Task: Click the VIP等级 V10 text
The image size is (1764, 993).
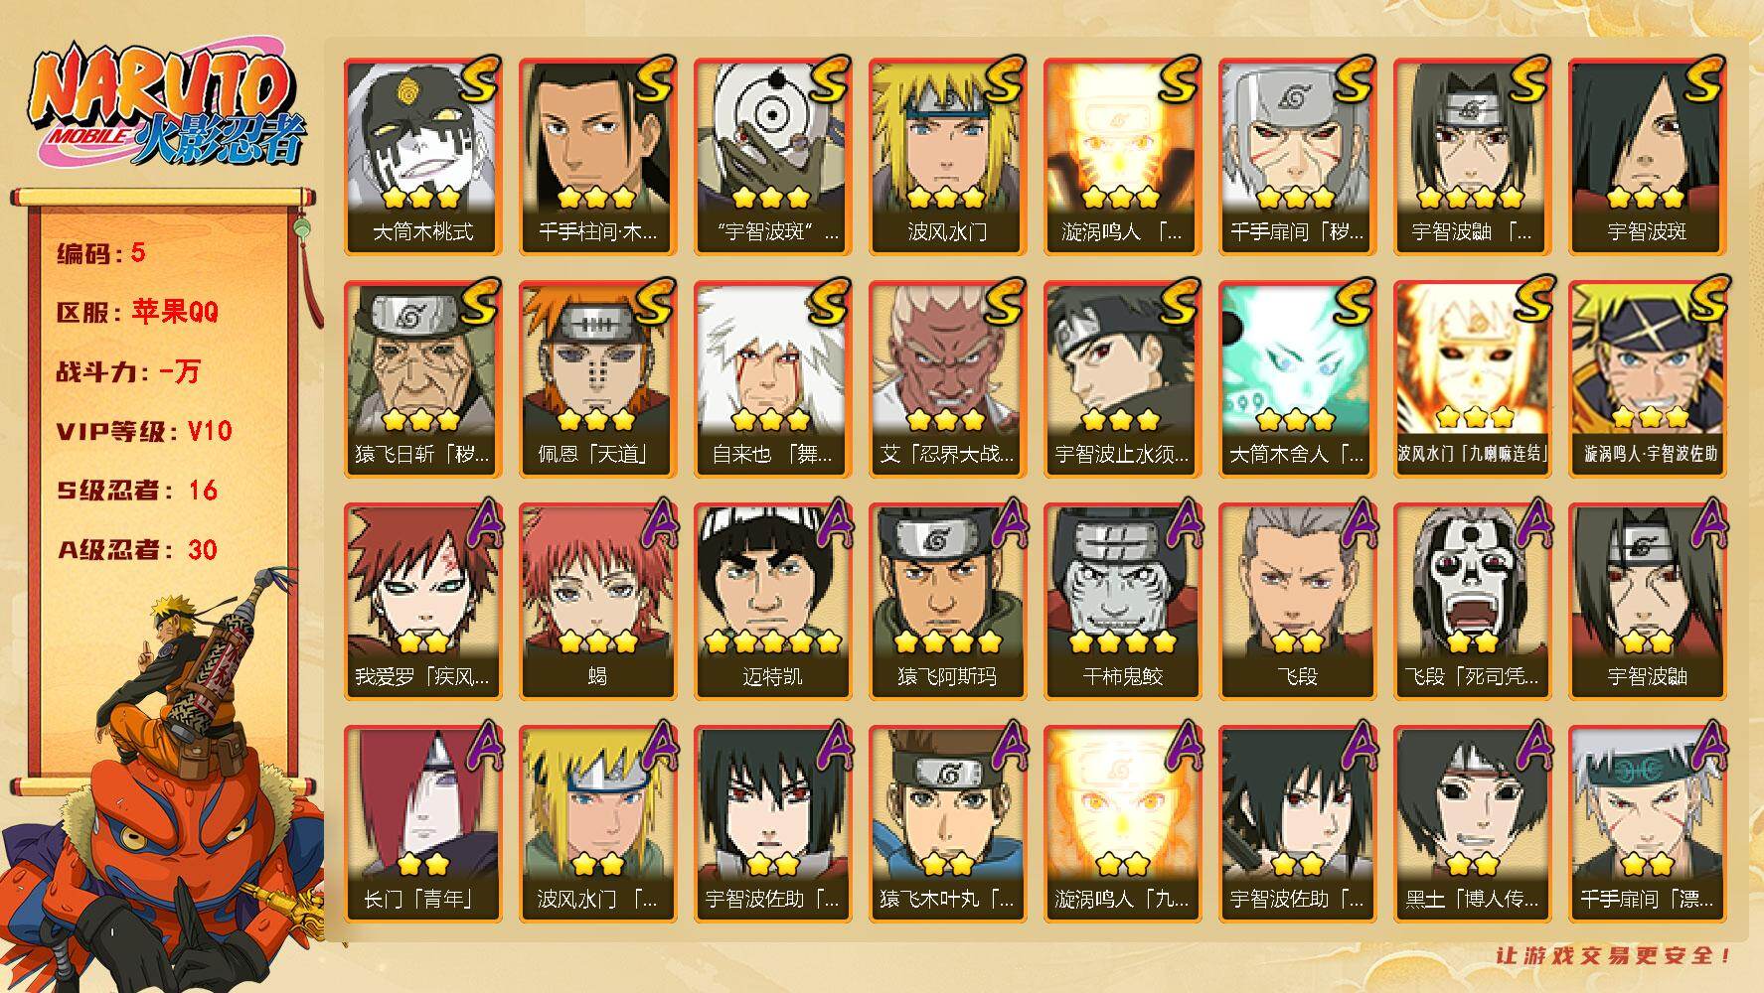Action: 144,431
